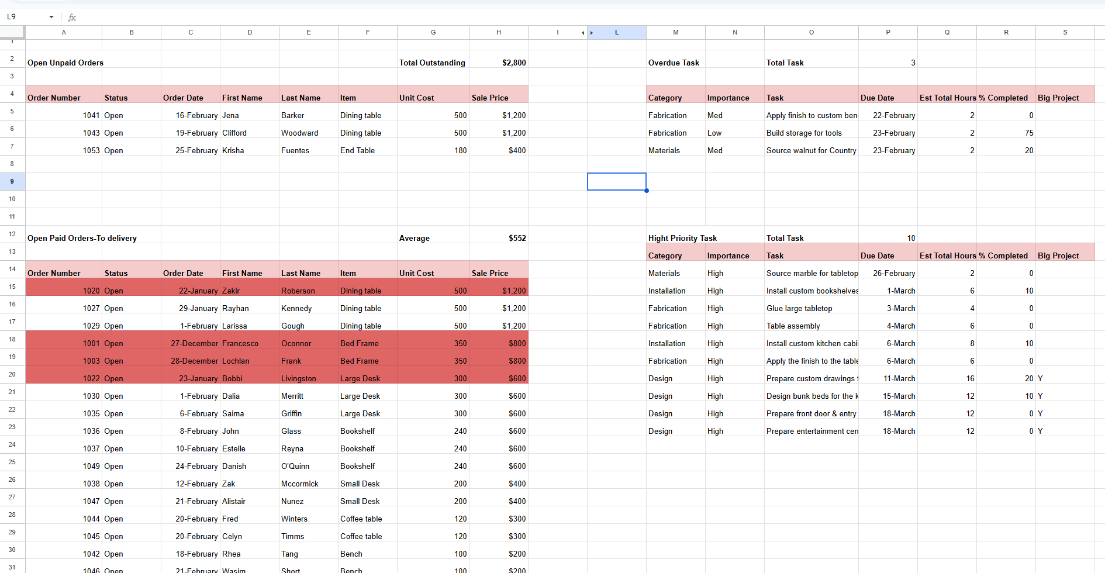Click 'Mccormick' last name cell

pyautogui.click(x=309, y=480)
